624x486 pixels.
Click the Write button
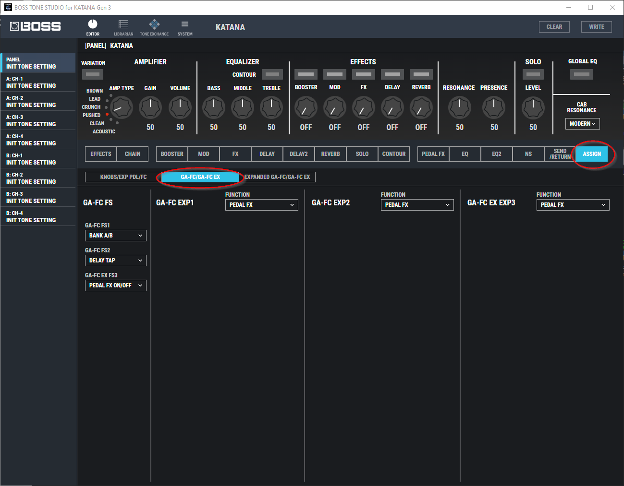597,27
